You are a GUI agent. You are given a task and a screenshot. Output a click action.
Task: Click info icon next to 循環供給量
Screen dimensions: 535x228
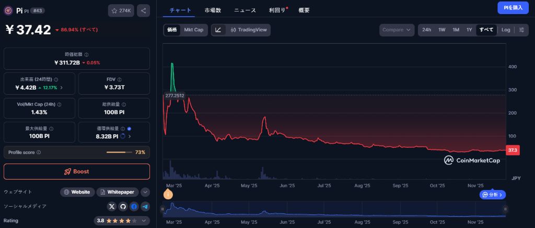(123, 129)
